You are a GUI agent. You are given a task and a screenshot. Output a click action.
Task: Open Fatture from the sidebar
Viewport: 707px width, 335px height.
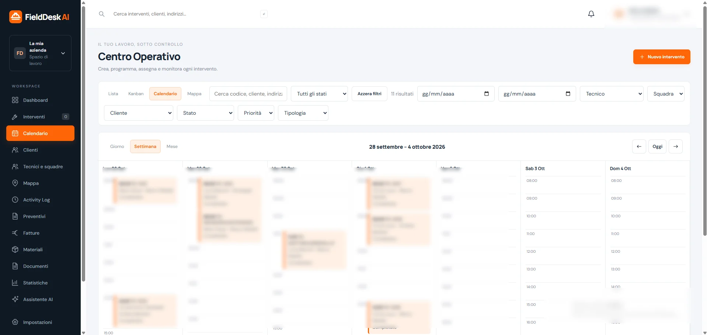click(x=40, y=233)
